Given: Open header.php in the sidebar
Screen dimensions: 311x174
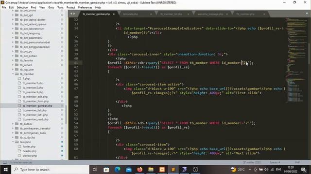Looking at the screenshot, I should (29, 151).
